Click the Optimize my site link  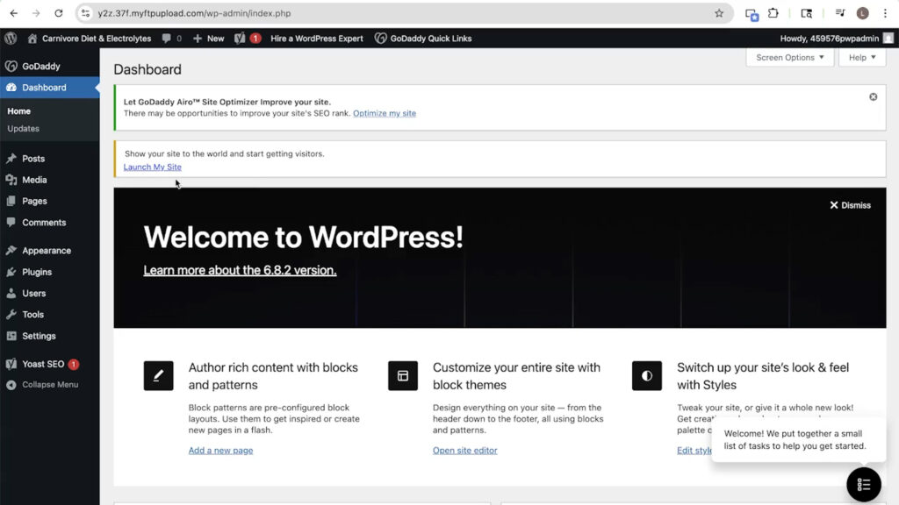pyautogui.click(x=385, y=113)
